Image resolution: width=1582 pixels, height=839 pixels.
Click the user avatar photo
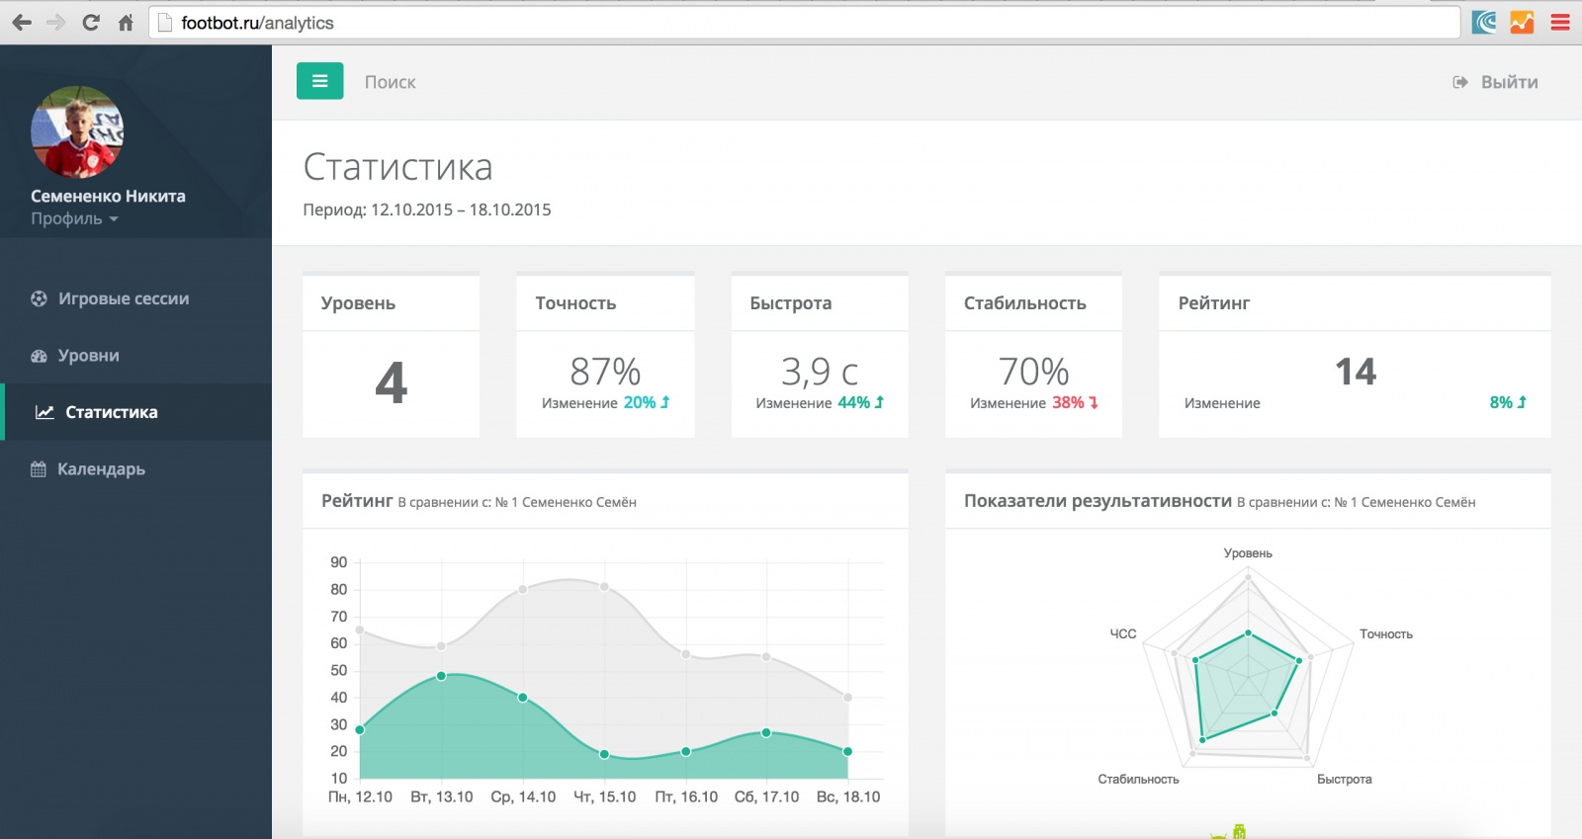(77, 131)
